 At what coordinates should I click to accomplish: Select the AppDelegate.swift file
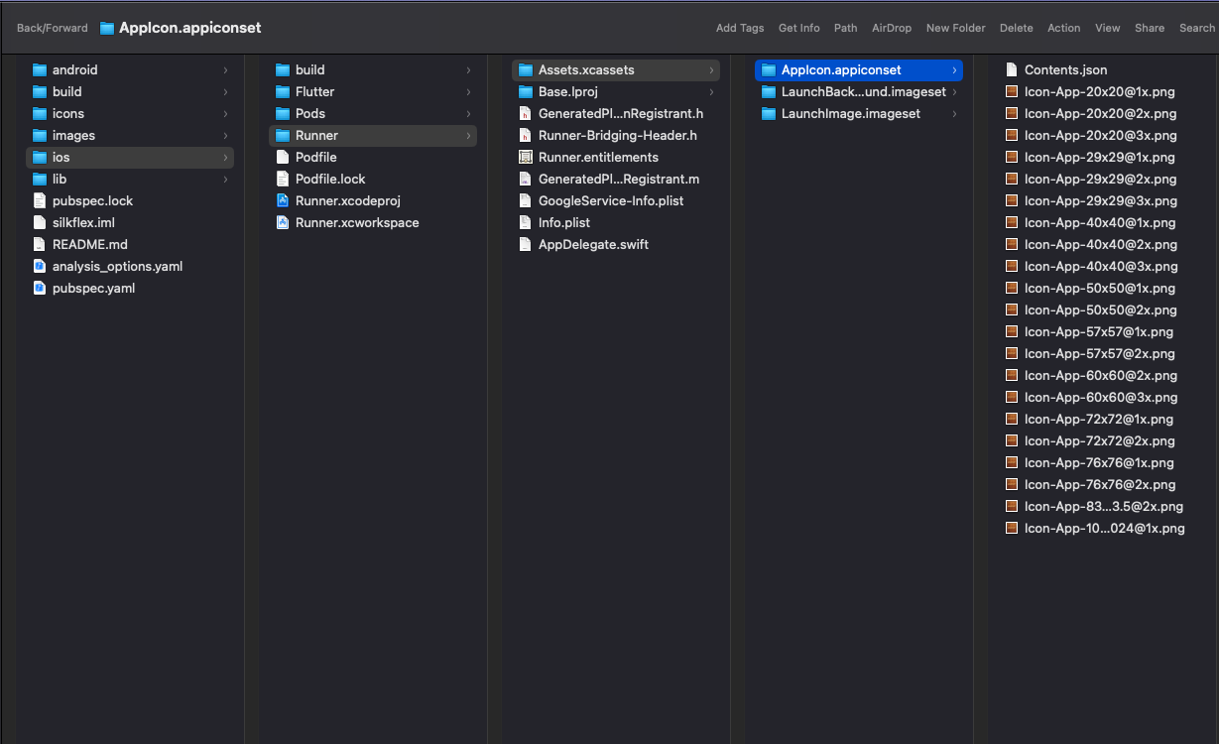click(x=593, y=244)
